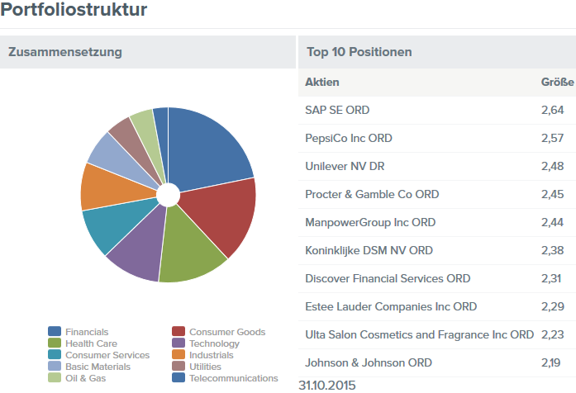Toggle the Telecommunications legend label
576x393 pixels.
point(233,378)
